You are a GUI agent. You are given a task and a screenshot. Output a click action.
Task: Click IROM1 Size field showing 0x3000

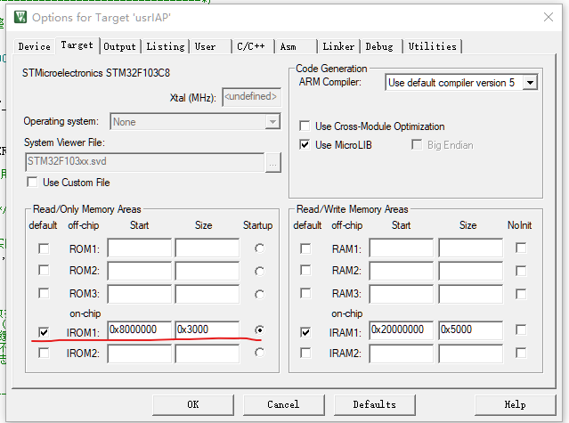pyautogui.click(x=207, y=329)
